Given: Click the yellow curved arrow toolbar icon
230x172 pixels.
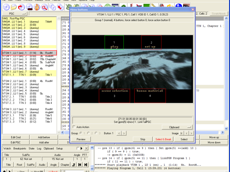Looking at the screenshot, I should (x=170, y=5).
